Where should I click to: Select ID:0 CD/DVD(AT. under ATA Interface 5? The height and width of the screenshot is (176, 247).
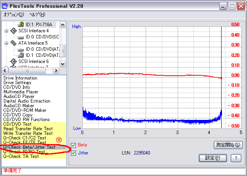click(x=42, y=49)
